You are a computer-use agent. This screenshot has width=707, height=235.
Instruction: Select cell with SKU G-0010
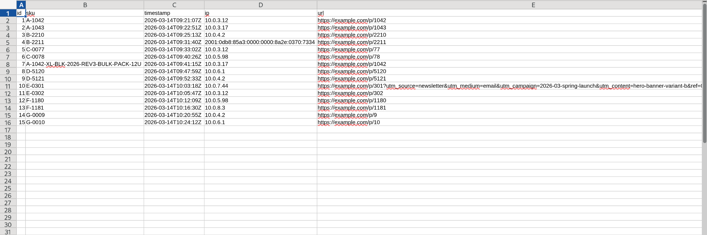click(x=85, y=122)
